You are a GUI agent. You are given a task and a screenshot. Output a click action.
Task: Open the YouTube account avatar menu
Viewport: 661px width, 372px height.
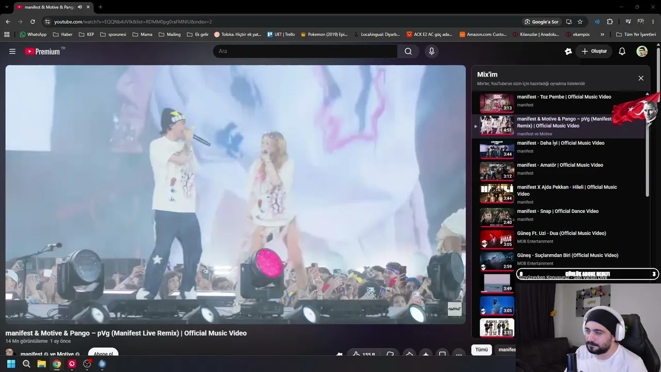coord(642,51)
